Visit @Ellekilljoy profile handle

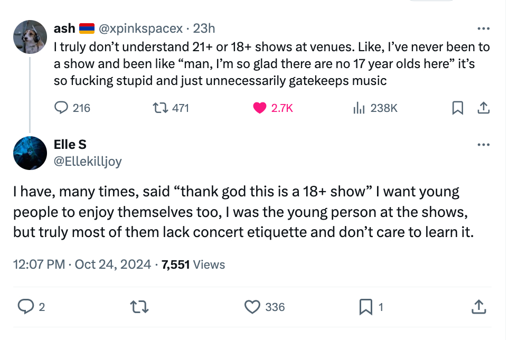coord(88,162)
